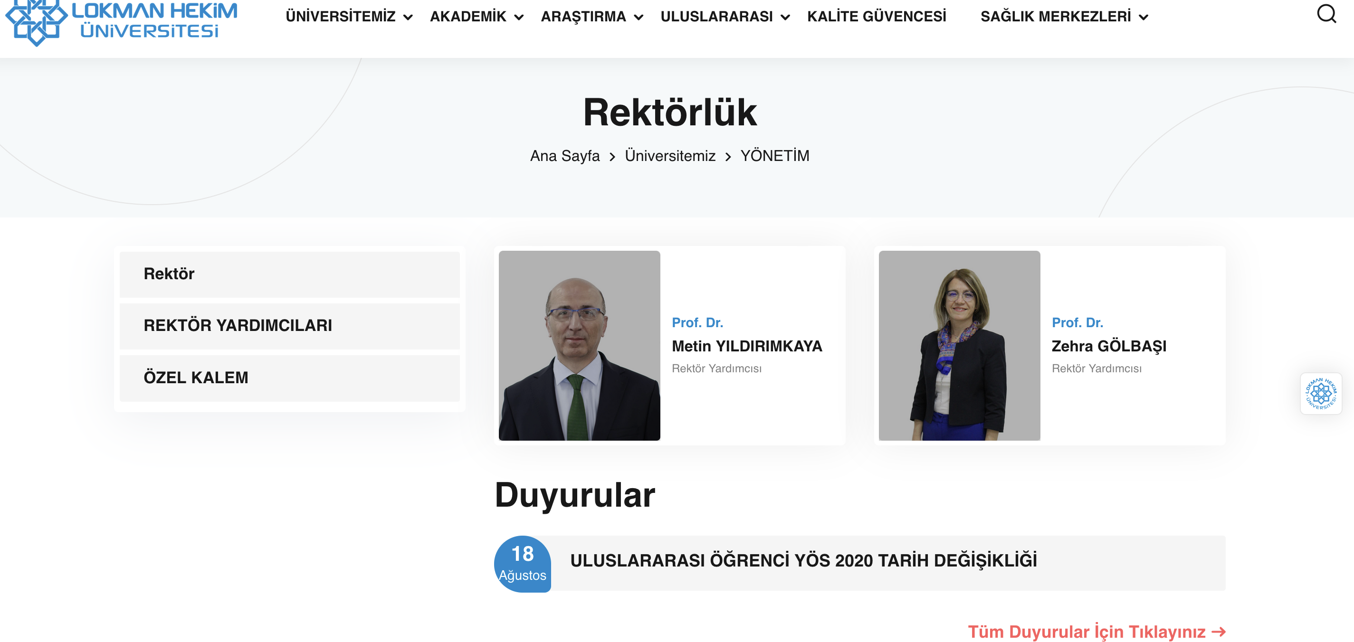Click arrow beside Tüm Duyurular link

point(1219,632)
